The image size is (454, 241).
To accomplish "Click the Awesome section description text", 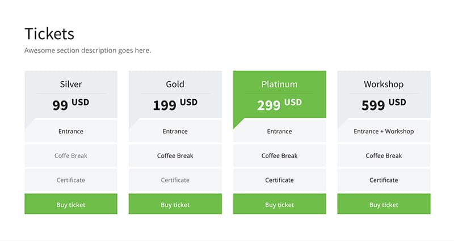I will [88, 50].
